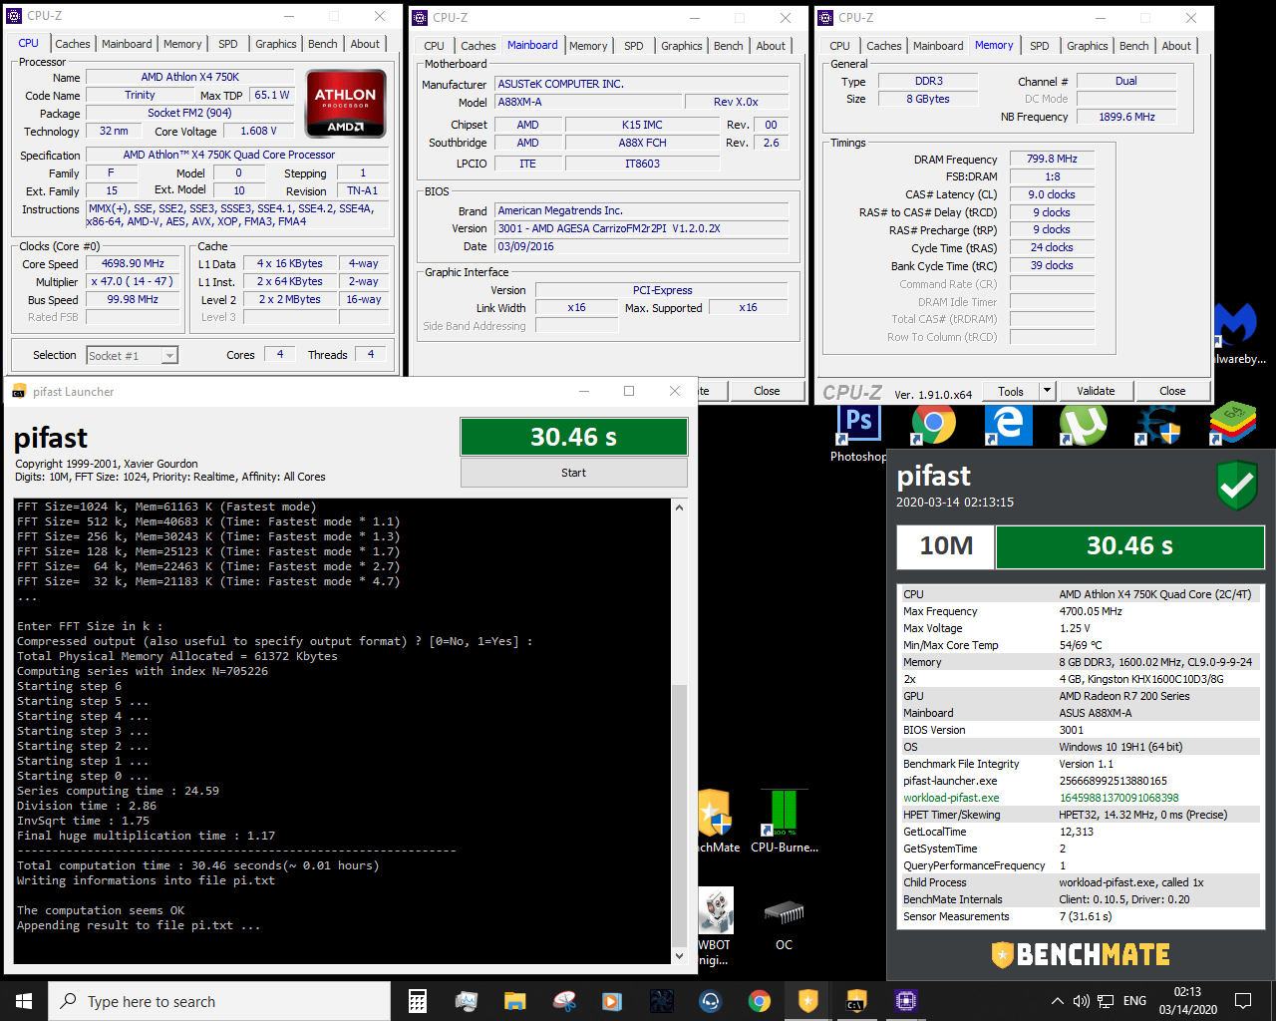1276x1021 pixels.
Task: Show hidden system tray icons
Action: coord(1057,1001)
